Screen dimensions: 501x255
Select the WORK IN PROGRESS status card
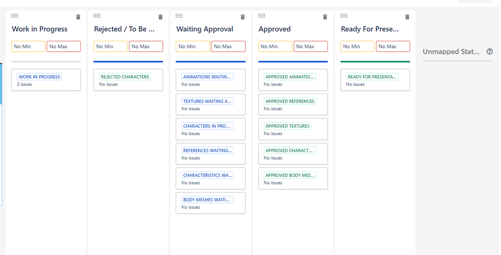(x=46, y=80)
